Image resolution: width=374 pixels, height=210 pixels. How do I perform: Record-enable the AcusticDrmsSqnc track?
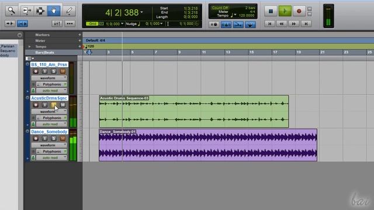point(36,105)
